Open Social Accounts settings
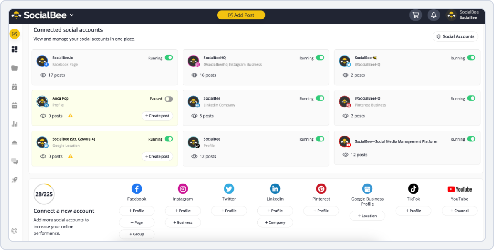Screen dimensions: 494x250 coord(455,36)
